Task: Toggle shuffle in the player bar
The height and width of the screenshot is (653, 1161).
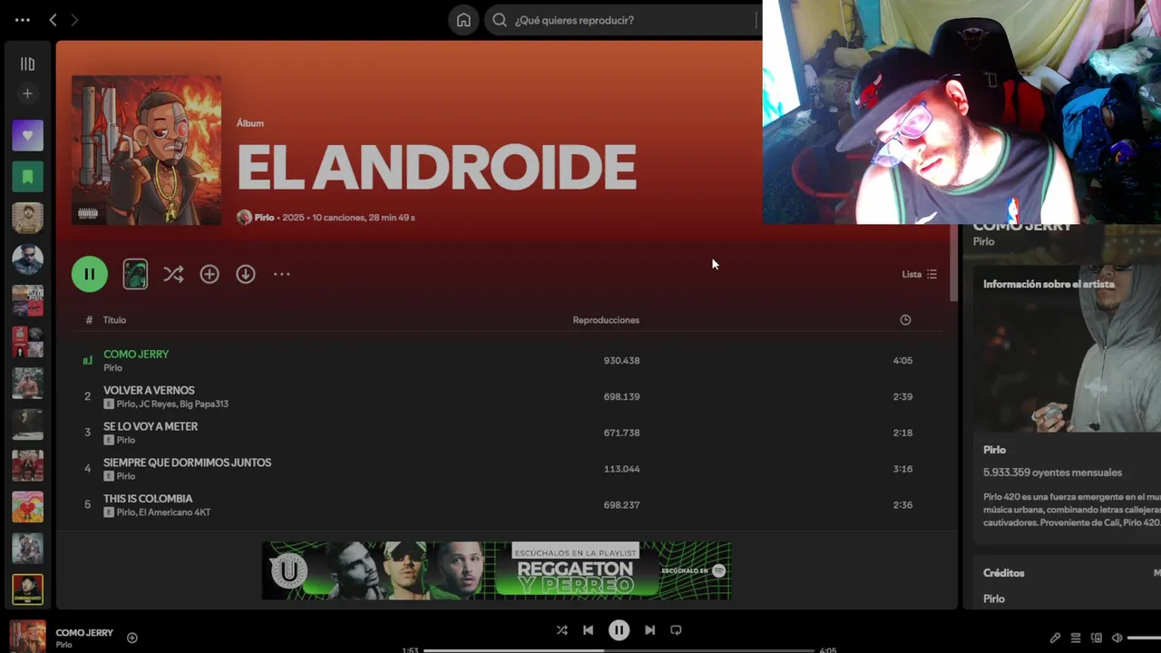Action: (x=561, y=630)
